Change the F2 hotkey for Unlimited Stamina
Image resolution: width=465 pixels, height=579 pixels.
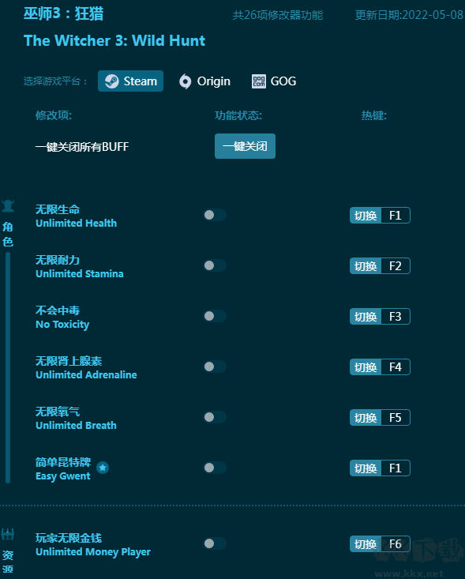tap(380, 266)
